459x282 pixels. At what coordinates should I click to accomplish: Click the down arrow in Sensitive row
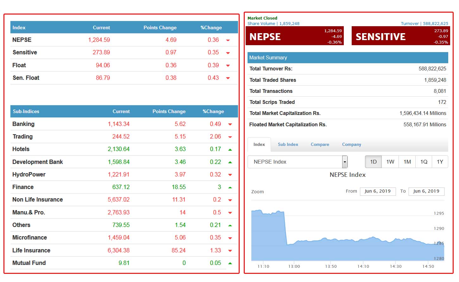[228, 53]
